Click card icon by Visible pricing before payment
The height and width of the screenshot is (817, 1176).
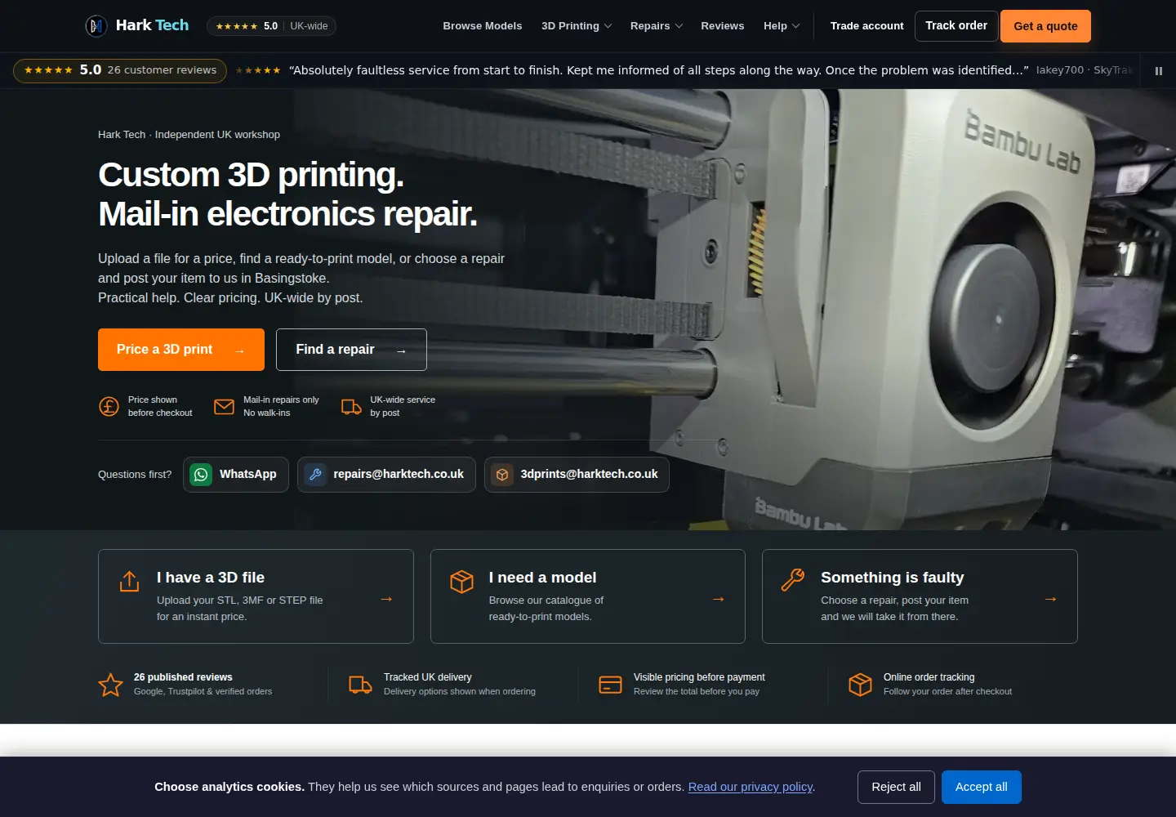[x=610, y=685]
